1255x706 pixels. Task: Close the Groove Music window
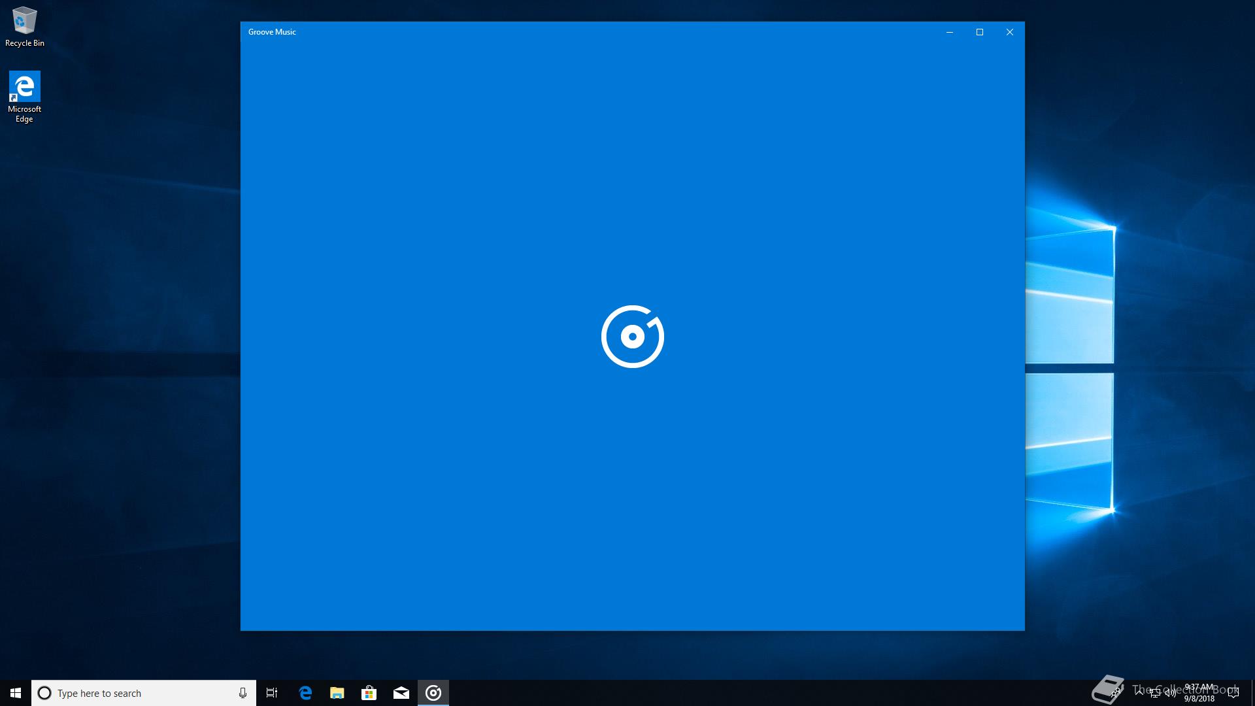(1010, 32)
